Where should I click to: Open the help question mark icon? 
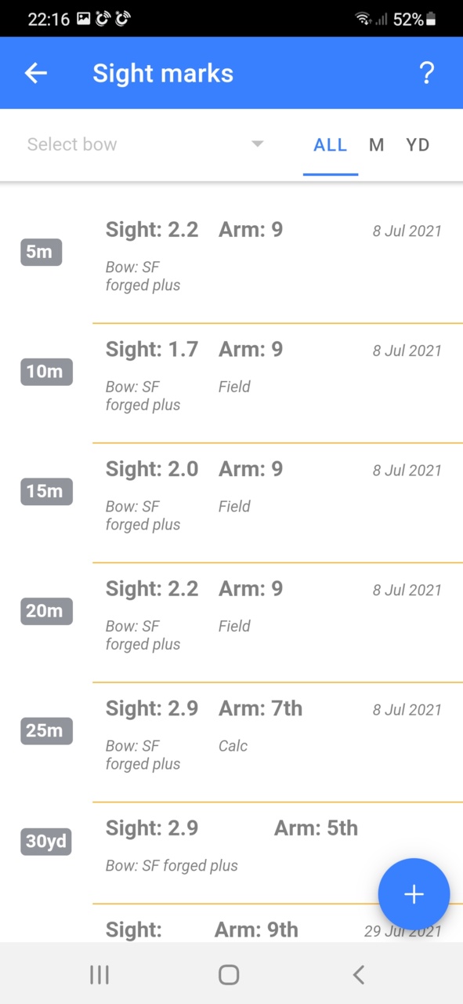click(x=426, y=73)
